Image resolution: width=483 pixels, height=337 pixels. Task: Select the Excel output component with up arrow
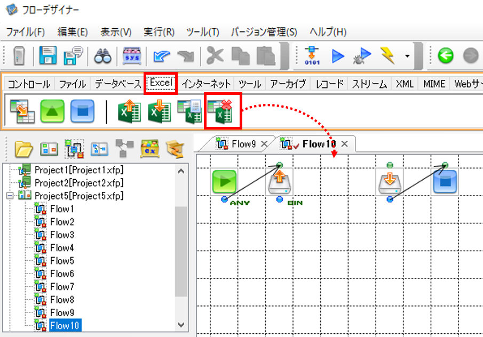(x=129, y=111)
